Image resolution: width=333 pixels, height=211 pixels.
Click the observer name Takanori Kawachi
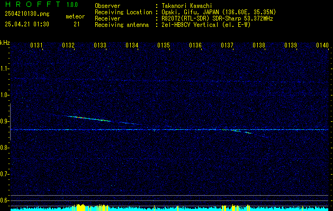pos(187,6)
